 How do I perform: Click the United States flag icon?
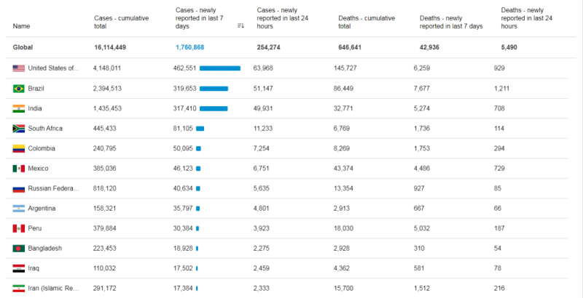coord(19,68)
